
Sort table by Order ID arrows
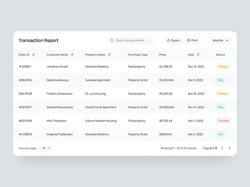pos(34,54)
